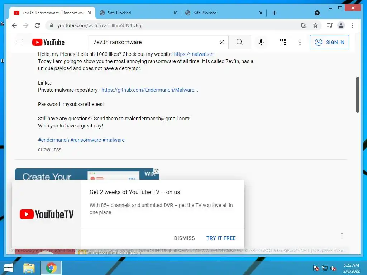Open the YouTube apps grid
The image size is (367, 275).
point(283,42)
